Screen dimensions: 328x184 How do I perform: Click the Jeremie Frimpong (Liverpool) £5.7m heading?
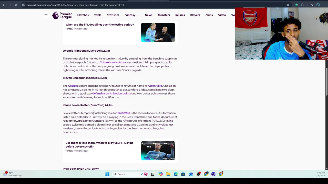(x=86, y=51)
